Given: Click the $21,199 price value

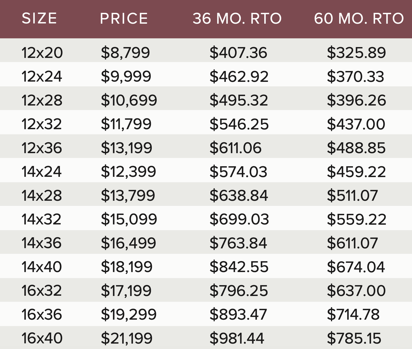Looking at the screenshot, I should 127,338.
